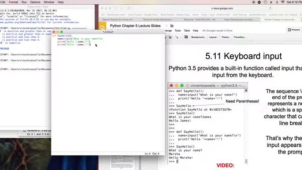
Task: Click the Background... button
Action: coord(198,37)
